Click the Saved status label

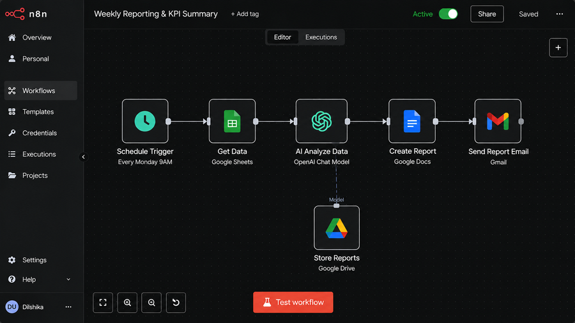point(528,14)
